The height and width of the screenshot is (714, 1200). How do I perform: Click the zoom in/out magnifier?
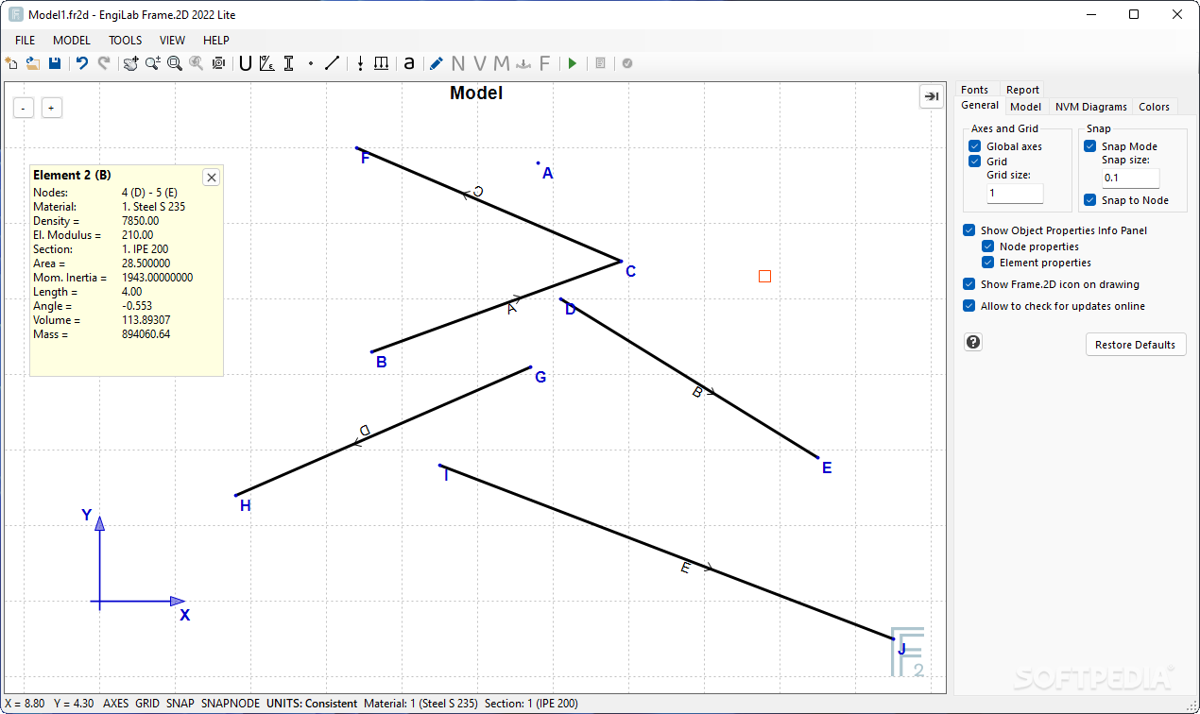[x=153, y=63]
